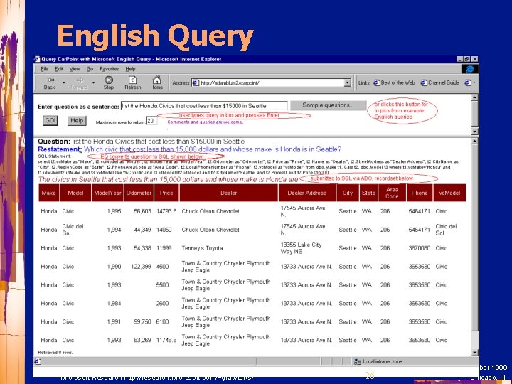Open Back history dropdown arrow
Image resolution: width=512 pixels, height=384 pixels.
64,83
